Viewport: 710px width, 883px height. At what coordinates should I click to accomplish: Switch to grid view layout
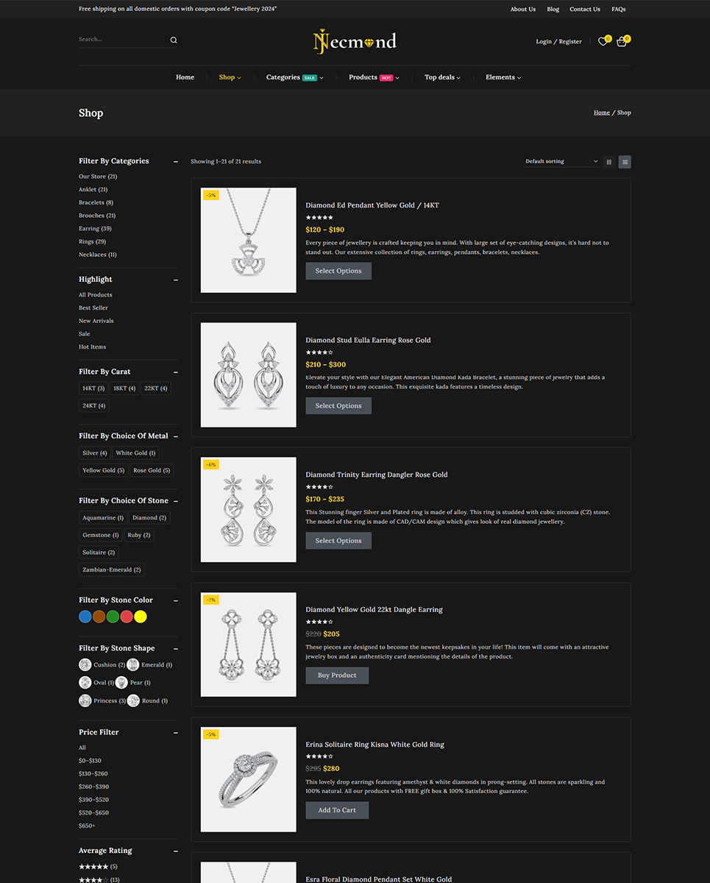tap(608, 162)
